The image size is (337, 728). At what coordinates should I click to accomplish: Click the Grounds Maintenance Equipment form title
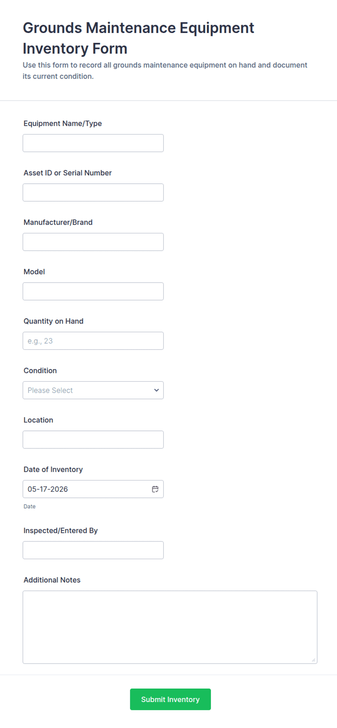pos(138,38)
